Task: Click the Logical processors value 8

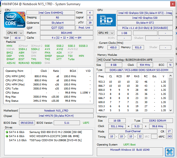Action: (90, 18)
